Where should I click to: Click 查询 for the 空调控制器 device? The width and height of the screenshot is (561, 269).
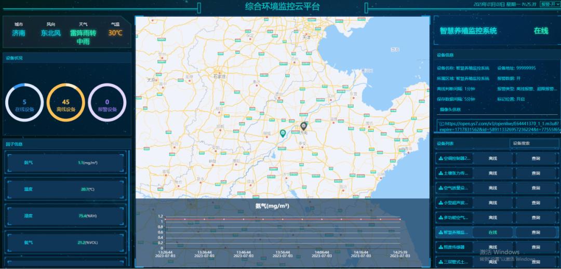[536, 158]
